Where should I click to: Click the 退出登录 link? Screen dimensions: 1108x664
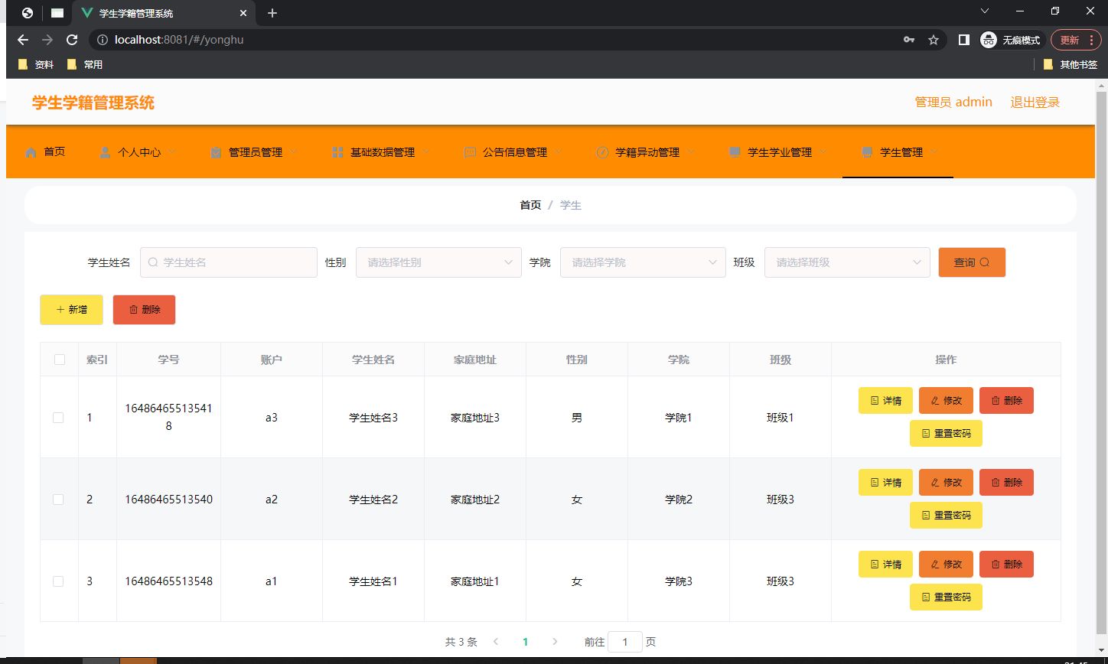(x=1035, y=102)
